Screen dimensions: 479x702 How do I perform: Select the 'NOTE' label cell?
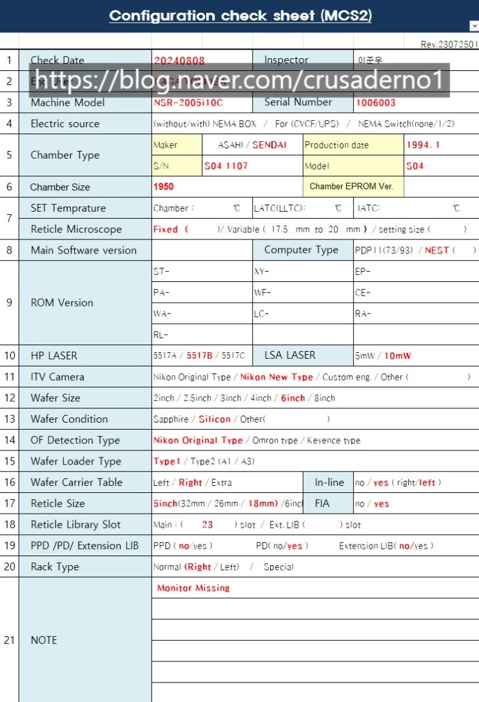point(85,640)
